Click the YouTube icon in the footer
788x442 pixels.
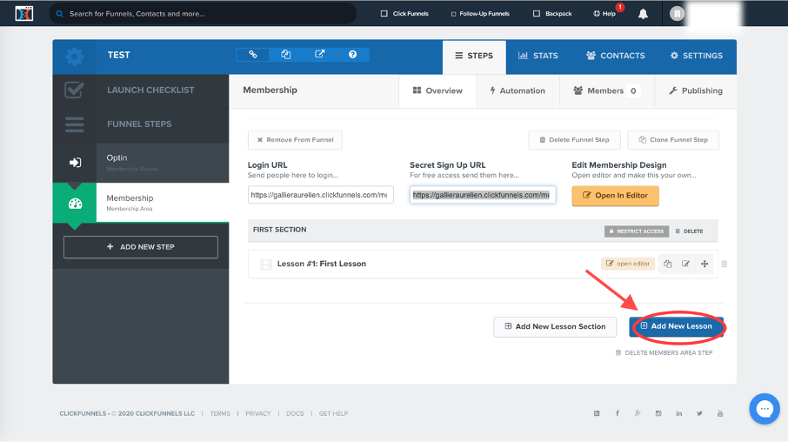pyautogui.click(x=720, y=413)
